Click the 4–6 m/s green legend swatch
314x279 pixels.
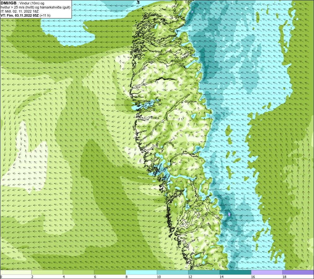pyautogui.click(x=78, y=272)
